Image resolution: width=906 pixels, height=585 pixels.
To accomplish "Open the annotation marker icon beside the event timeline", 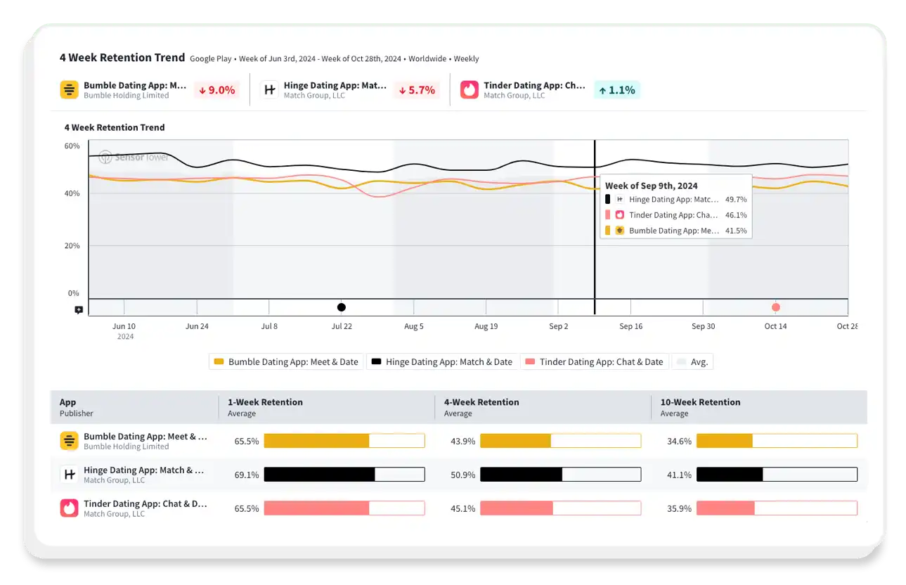I will (x=78, y=309).
